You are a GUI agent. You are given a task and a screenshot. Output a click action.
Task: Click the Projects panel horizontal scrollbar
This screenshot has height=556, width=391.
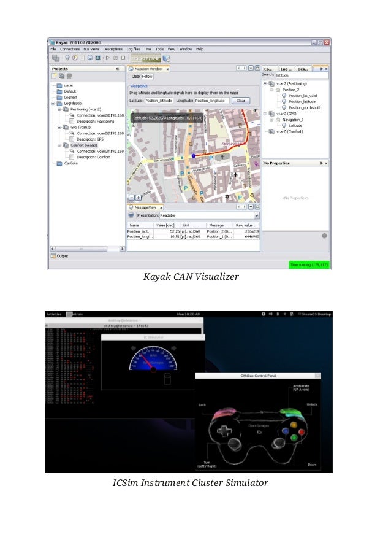(x=88, y=249)
